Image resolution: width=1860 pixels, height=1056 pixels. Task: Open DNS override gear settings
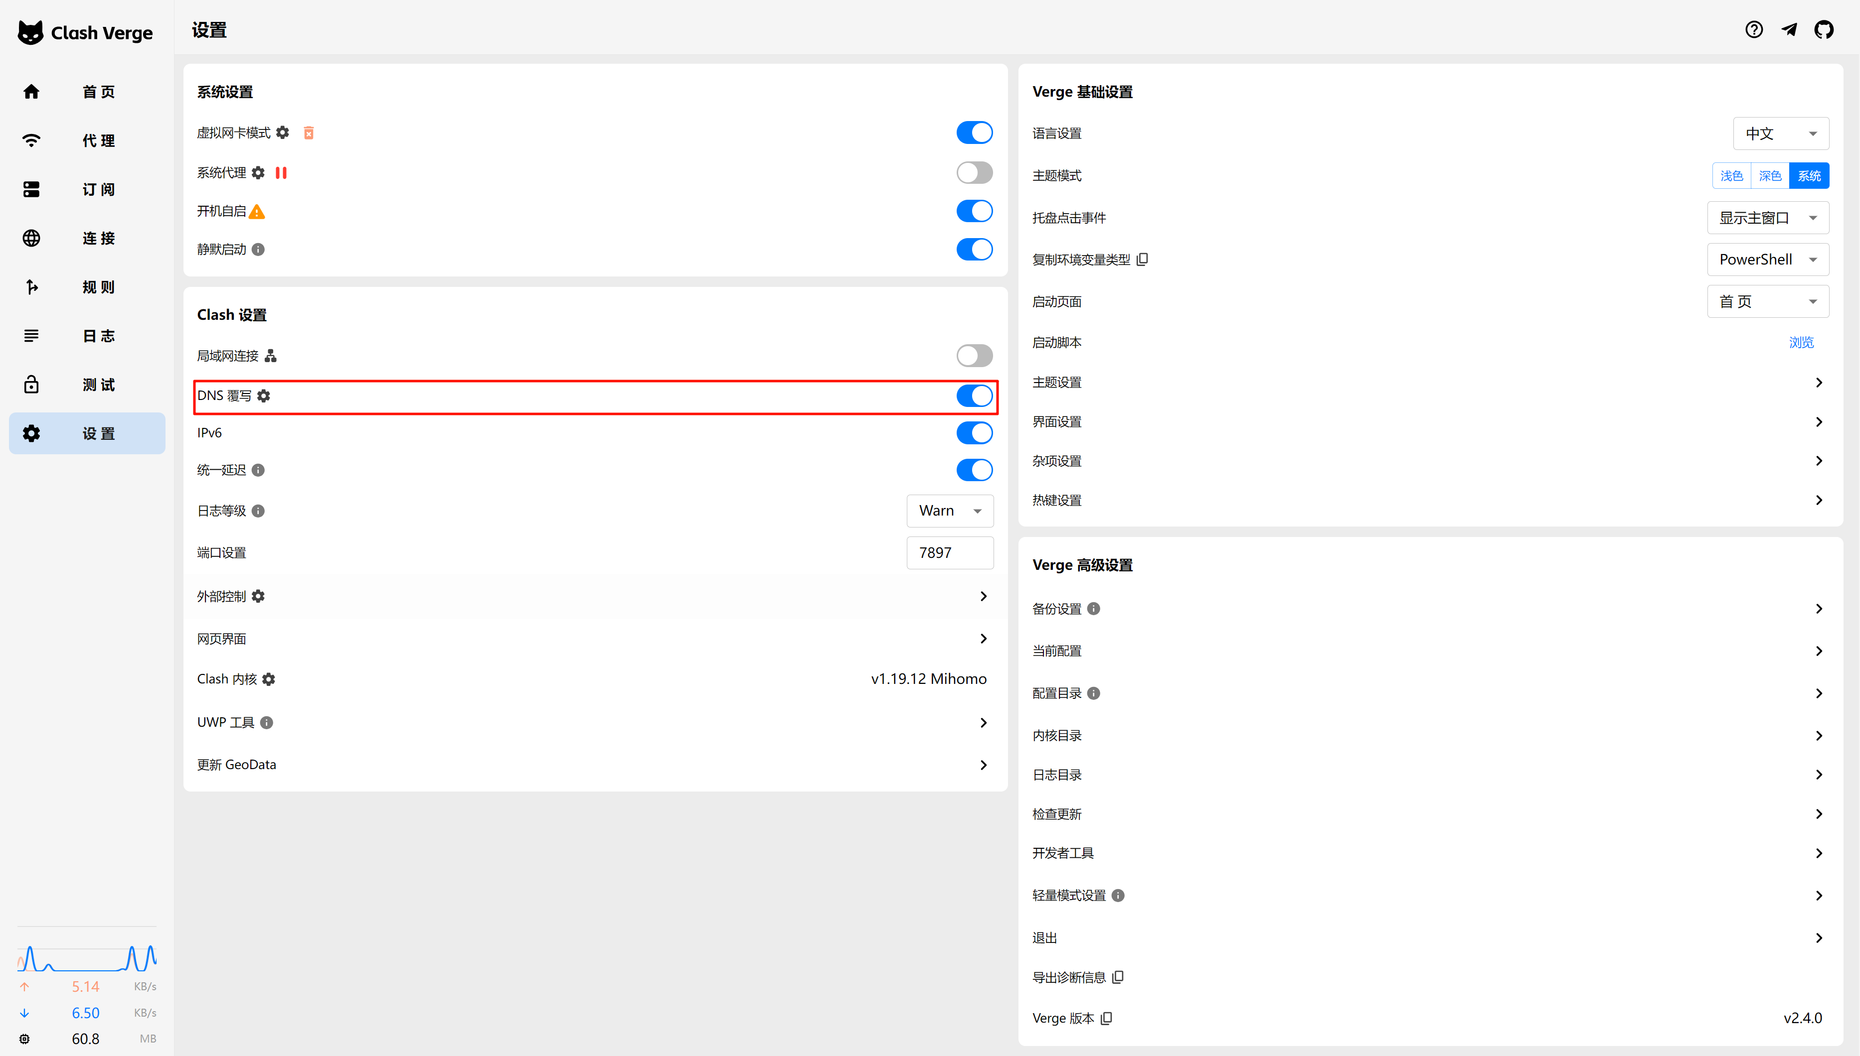tap(264, 396)
